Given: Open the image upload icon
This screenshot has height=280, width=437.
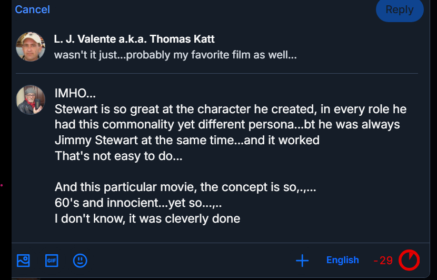Looking at the screenshot, I should click(23, 260).
